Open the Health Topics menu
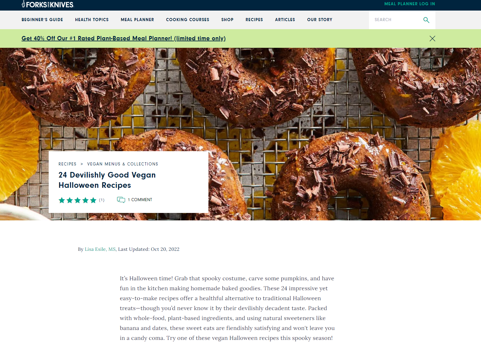 (92, 20)
